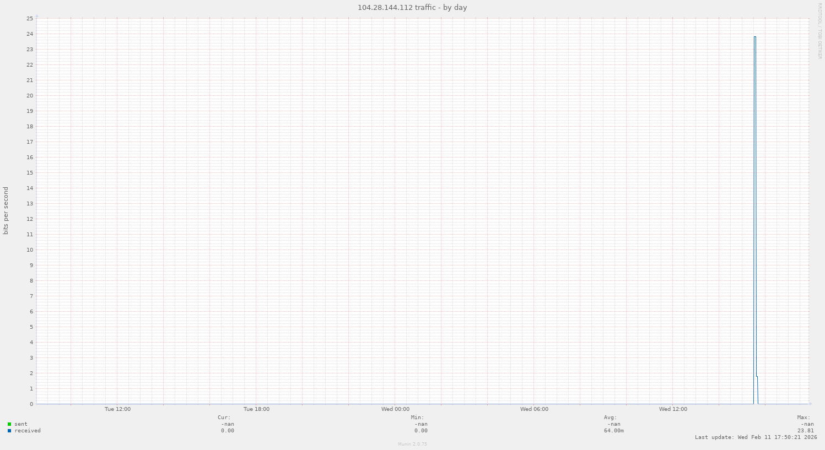Click the 'sent' legend label

[x=21, y=424]
